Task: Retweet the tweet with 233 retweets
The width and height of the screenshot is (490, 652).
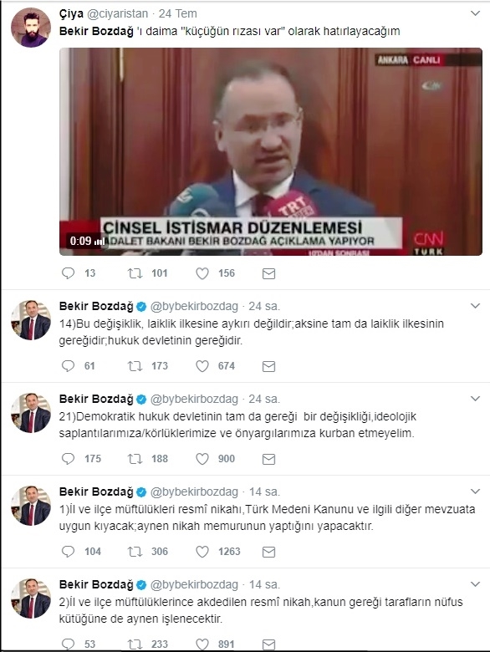Action: point(135,644)
